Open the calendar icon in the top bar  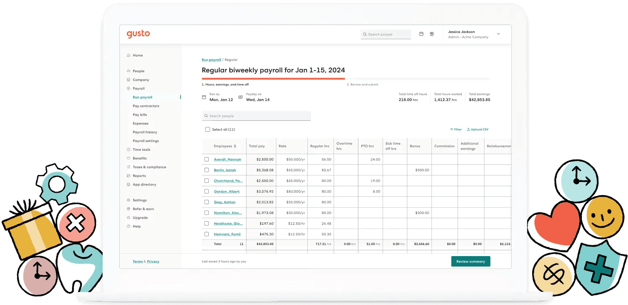pos(421,34)
